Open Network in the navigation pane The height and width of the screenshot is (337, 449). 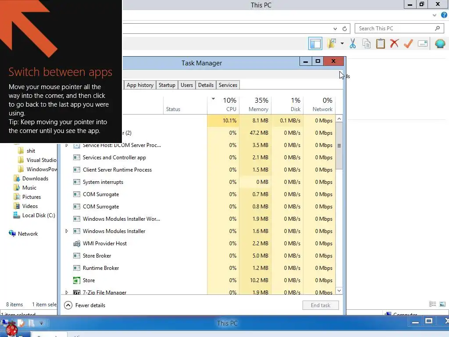point(23,233)
